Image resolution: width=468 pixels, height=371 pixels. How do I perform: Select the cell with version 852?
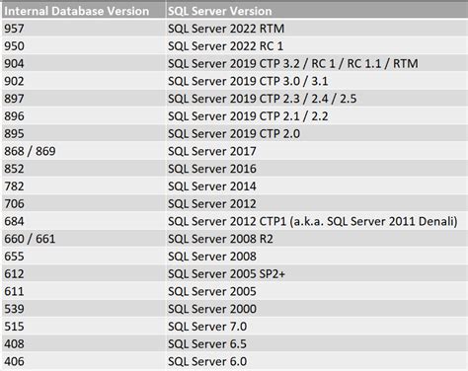tap(84, 169)
